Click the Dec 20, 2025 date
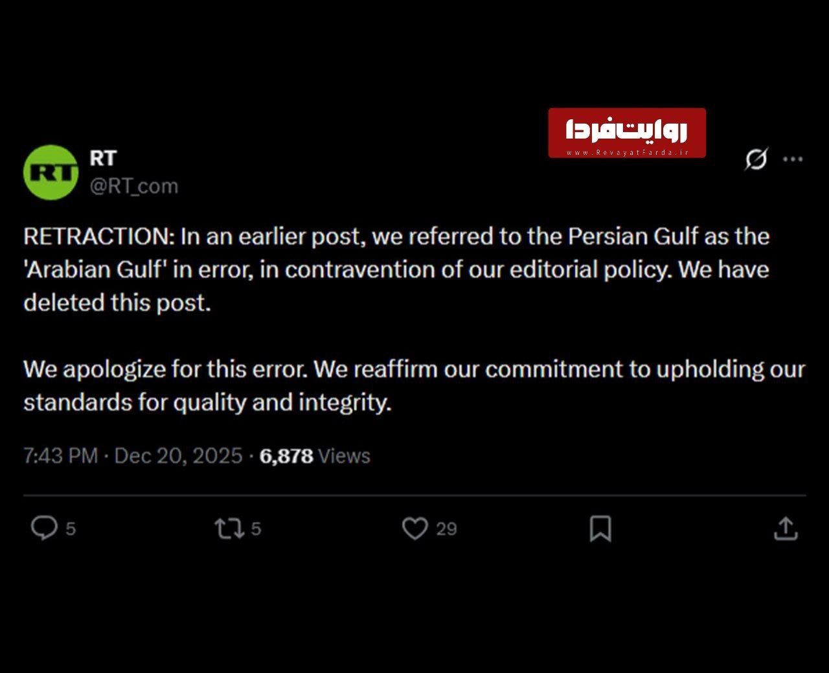The width and height of the screenshot is (829, 673). point(178,456)
